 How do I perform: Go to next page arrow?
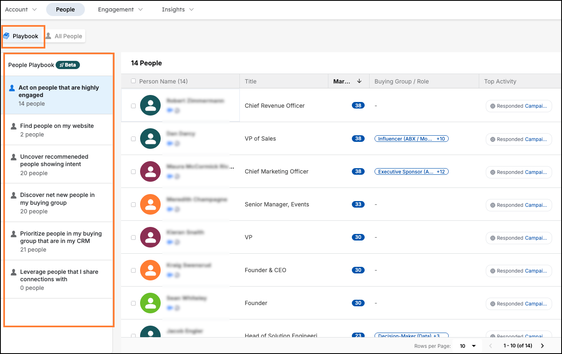click(542, 346)
